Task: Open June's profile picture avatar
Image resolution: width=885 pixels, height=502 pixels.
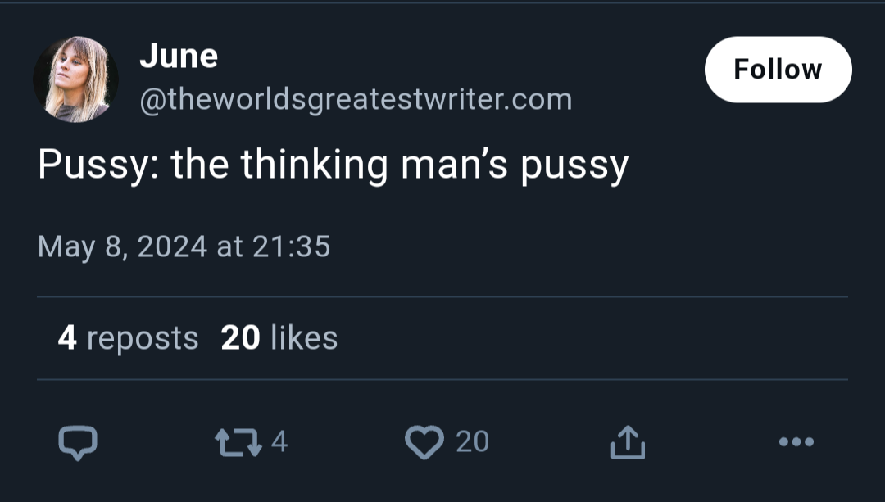Action: click(76, 79)
